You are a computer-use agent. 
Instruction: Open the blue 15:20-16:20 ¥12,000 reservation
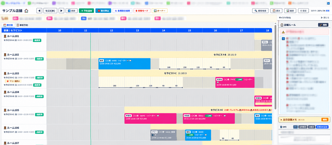pyautogui.click(x=198, y=135)
